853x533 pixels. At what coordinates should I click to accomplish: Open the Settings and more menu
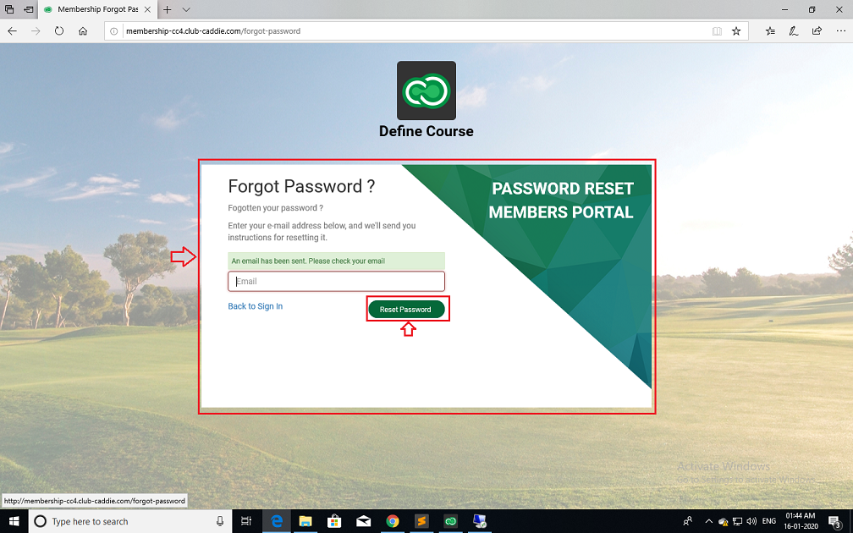pyautogui.click(x=841, y=31)
